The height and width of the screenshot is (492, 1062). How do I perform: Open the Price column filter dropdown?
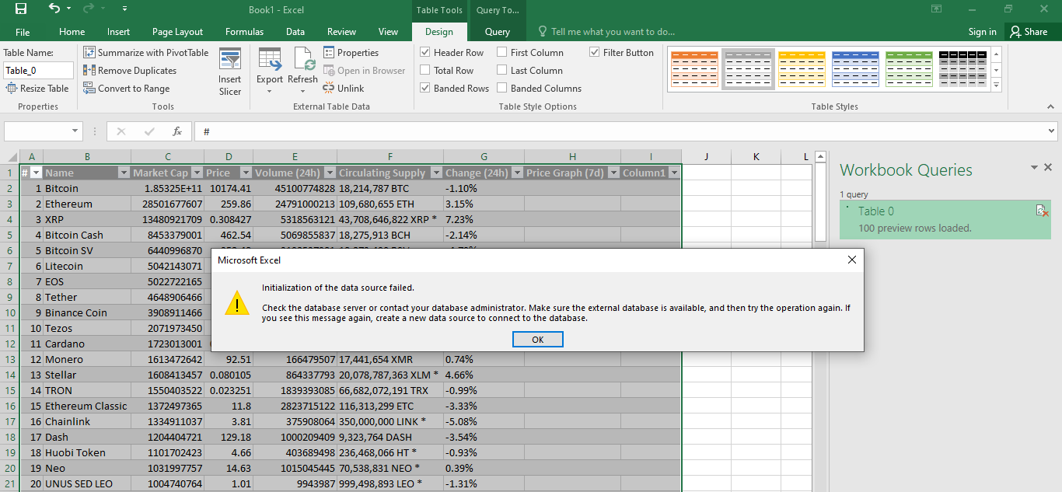pos(246,173)
